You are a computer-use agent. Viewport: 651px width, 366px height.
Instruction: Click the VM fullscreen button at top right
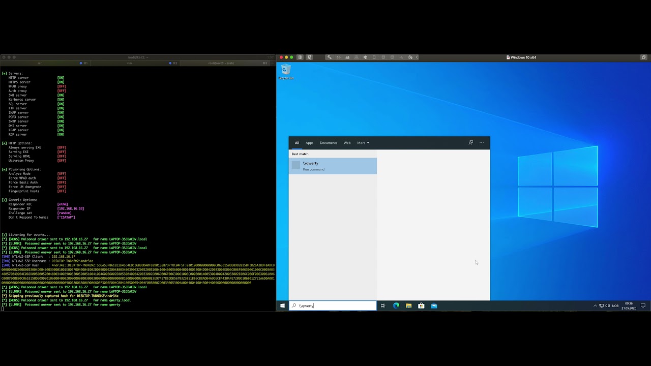(643, 57)
